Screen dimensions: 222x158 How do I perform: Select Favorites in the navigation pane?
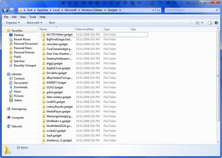17,31
